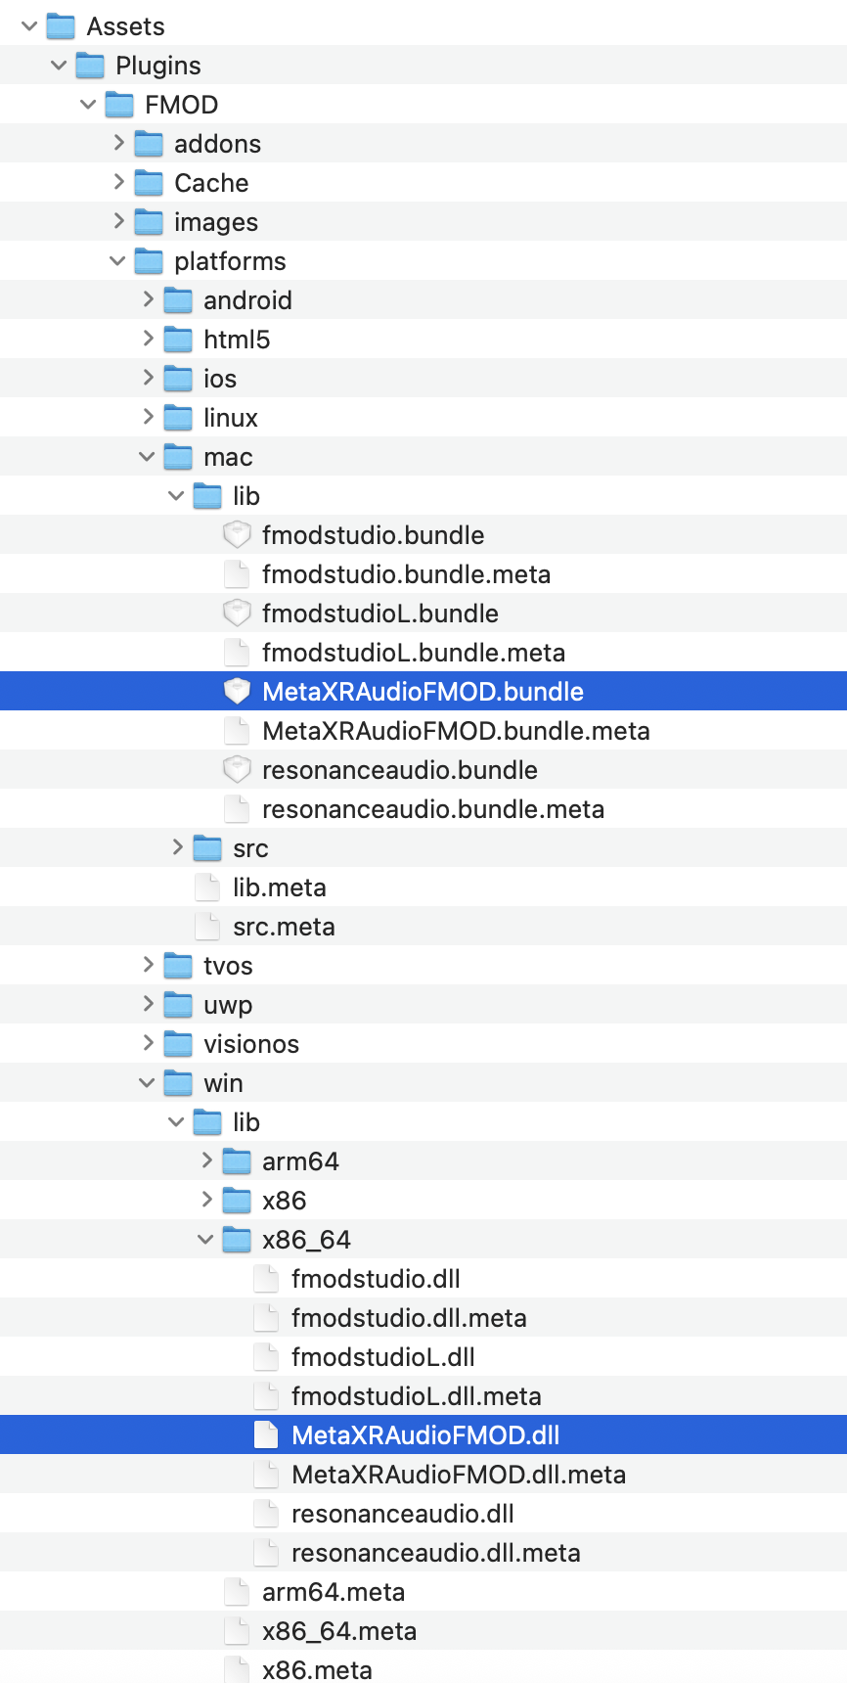Click the images folder icon
The image size is (847, 1683).
pos(149,221)
